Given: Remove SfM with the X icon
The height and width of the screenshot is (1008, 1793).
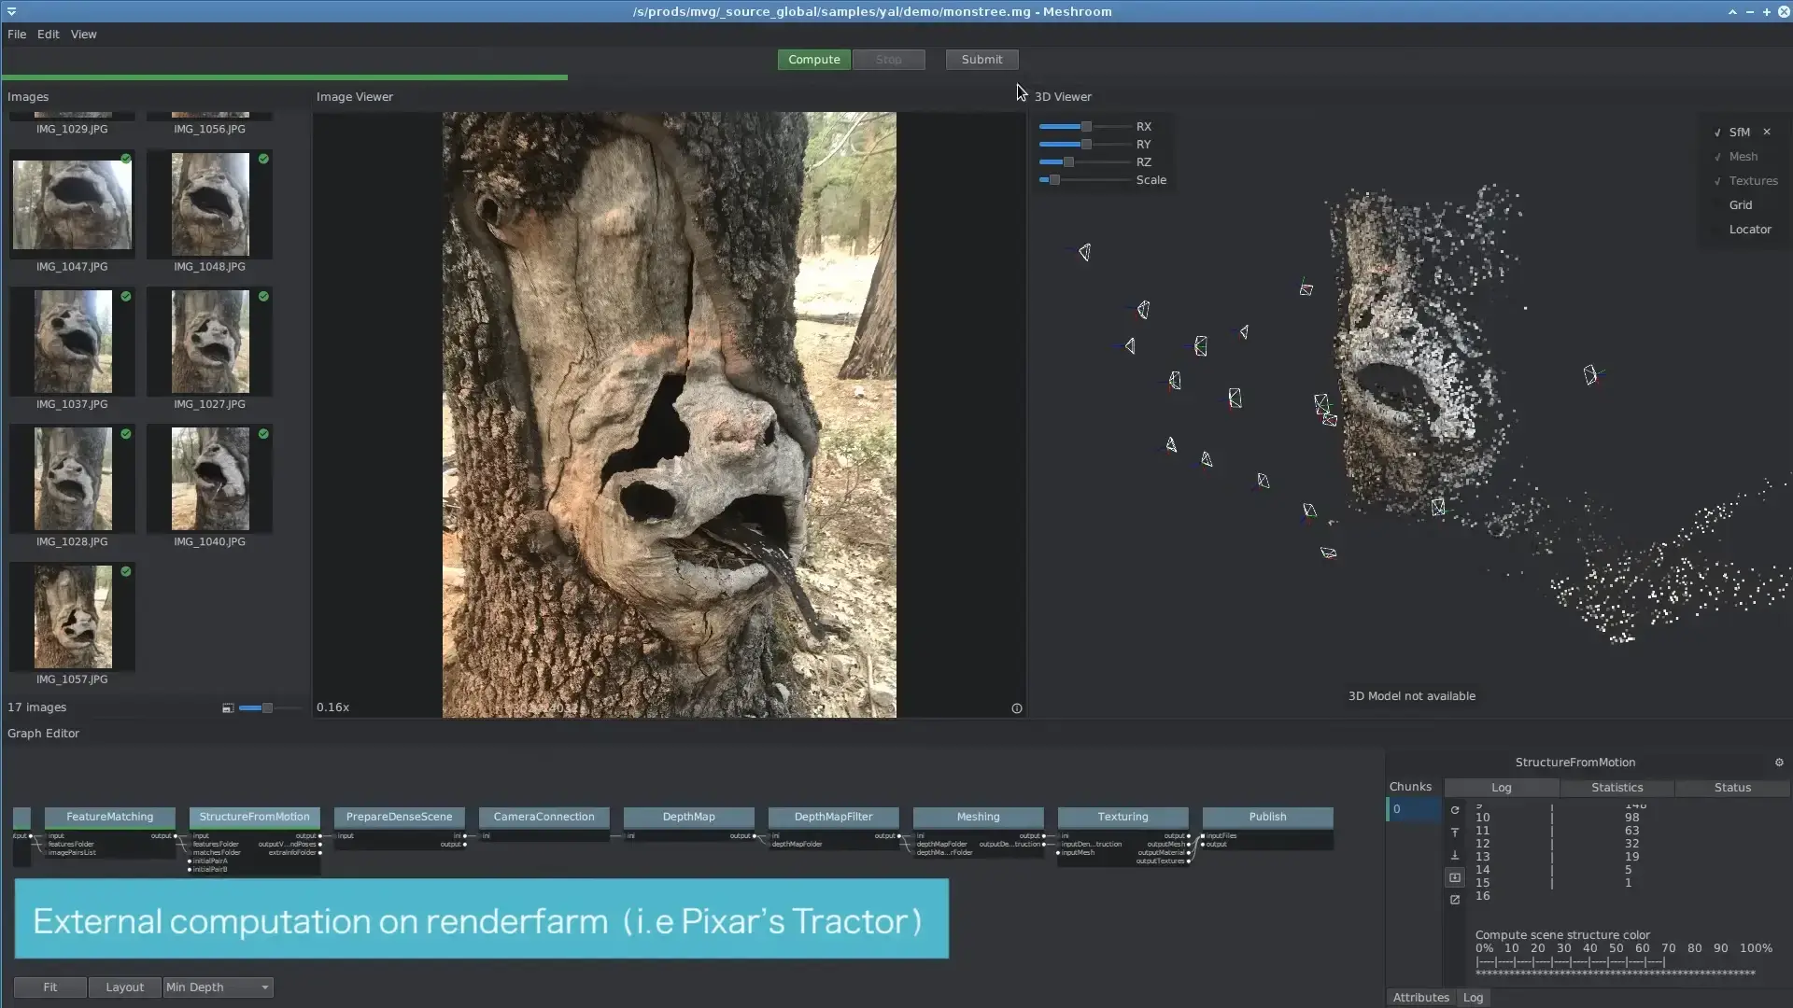Looking at the screenshot, I should point(1767,133).
